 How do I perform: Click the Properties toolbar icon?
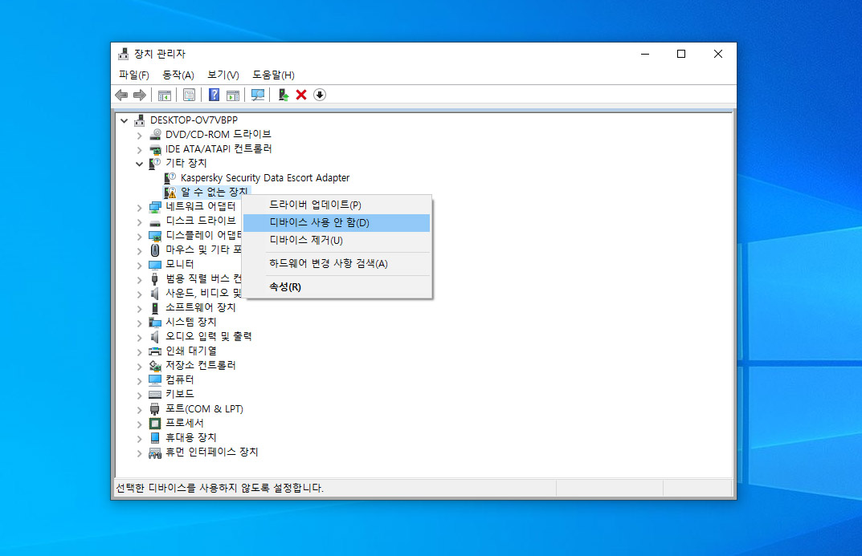coord(189,95)
